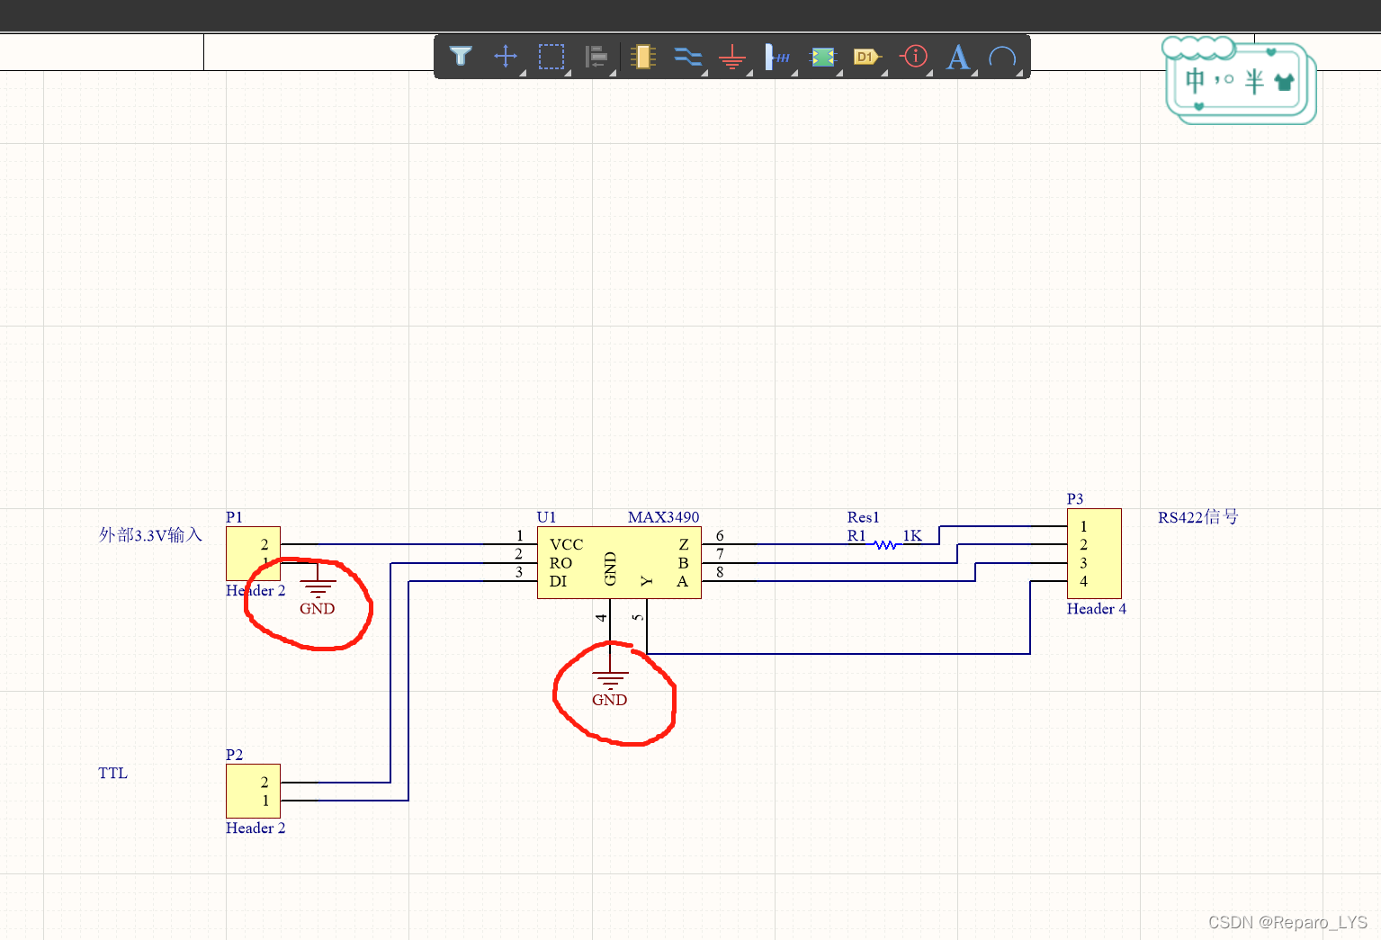Toggle the 半 half-width mode button
Screen dimensions: 1381x940
[1254, 81]
